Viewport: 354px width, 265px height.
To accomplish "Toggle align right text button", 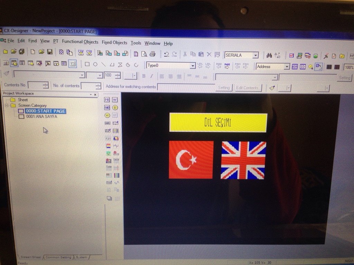I will (x=179, y=77).
